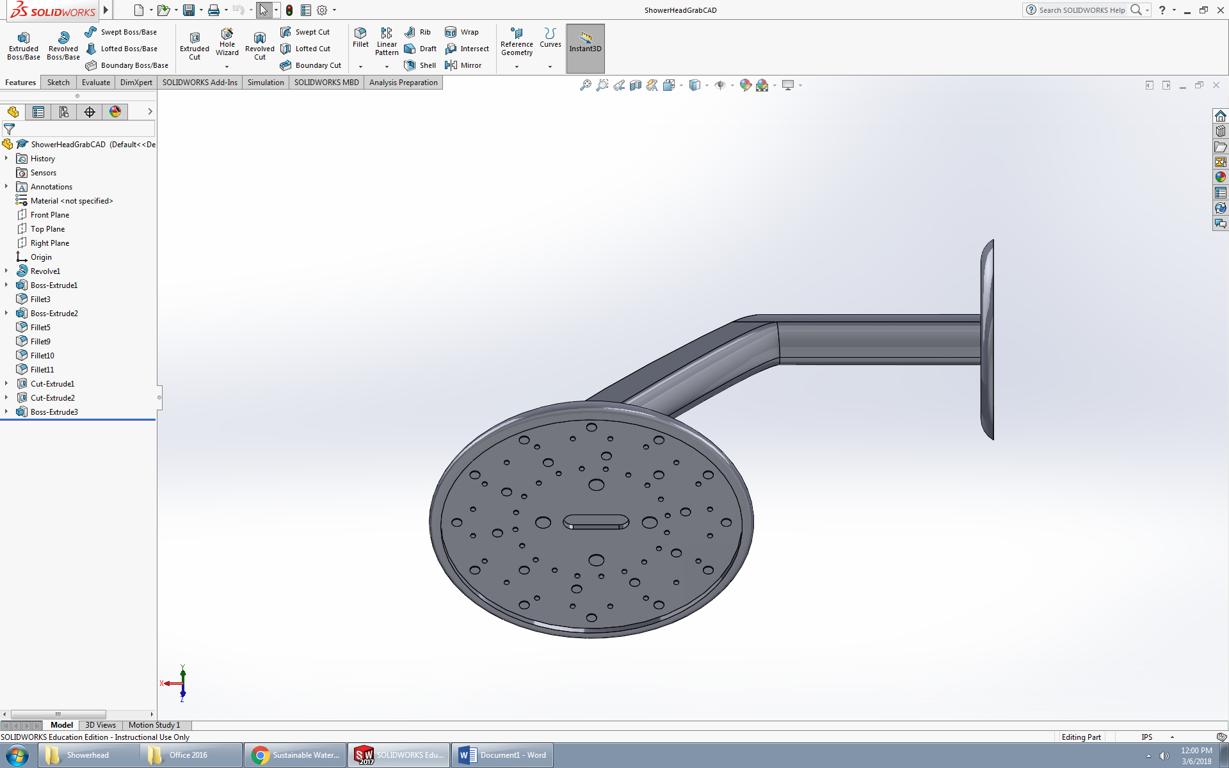The image size is (1229, 768).
Task: Click the Extruded Boss/Base tool
Action: coord(24,45)
